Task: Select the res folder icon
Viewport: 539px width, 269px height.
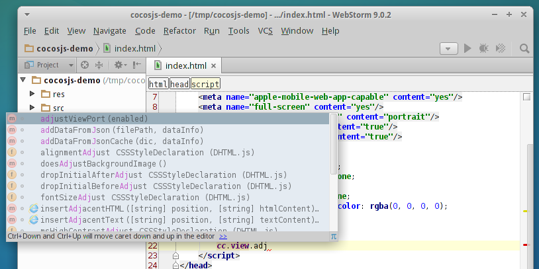Action: click(46, 94)
